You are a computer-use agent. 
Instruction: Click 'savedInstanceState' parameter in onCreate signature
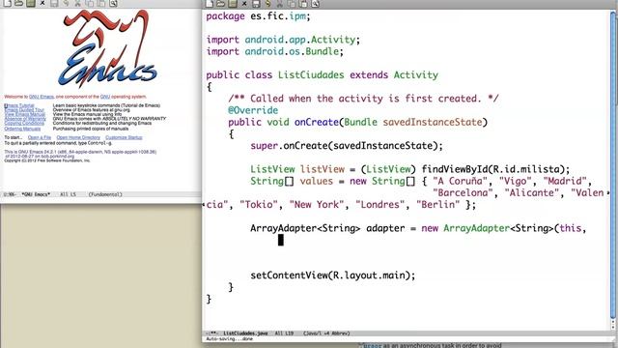click(x=433, y=122)
